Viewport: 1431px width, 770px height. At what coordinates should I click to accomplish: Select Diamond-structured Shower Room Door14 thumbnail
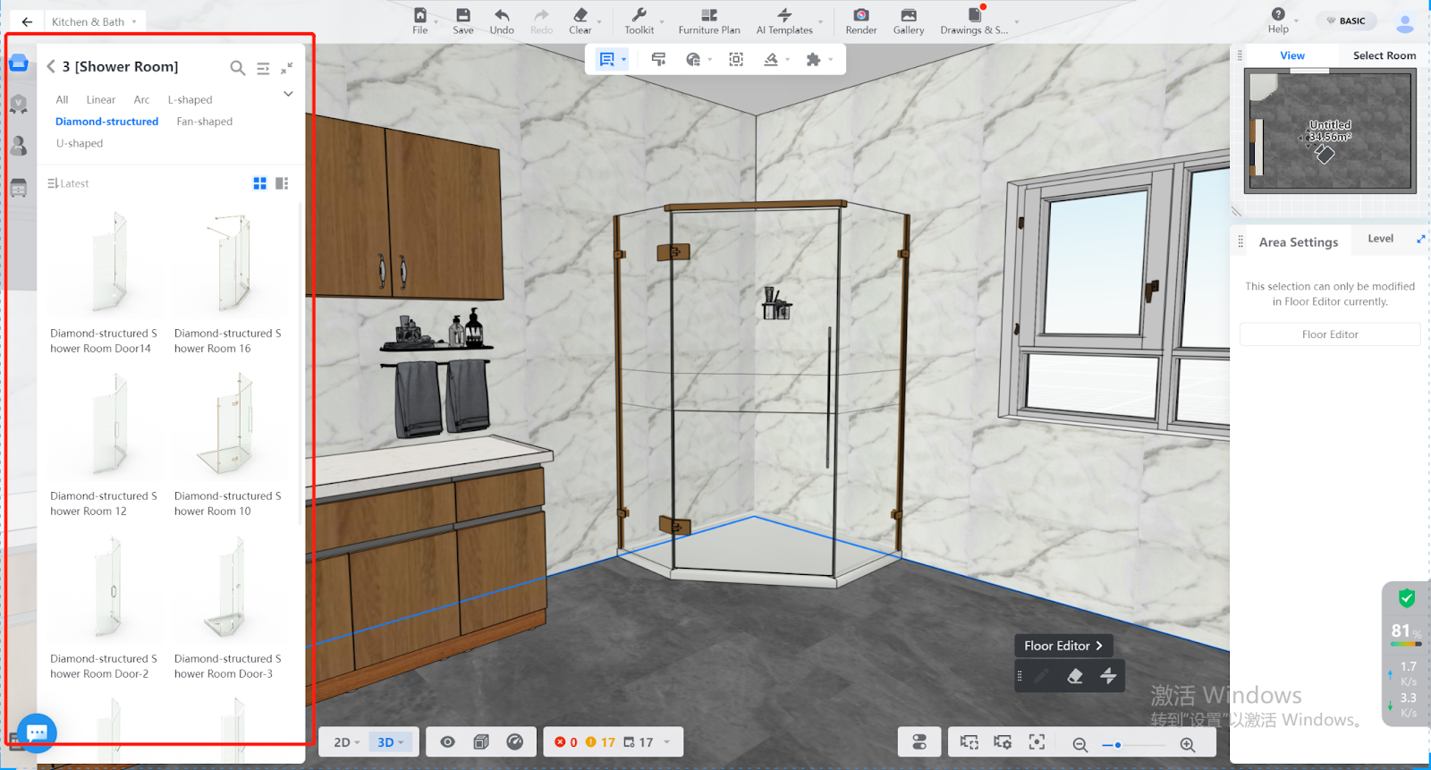click(x=107, y=263)
